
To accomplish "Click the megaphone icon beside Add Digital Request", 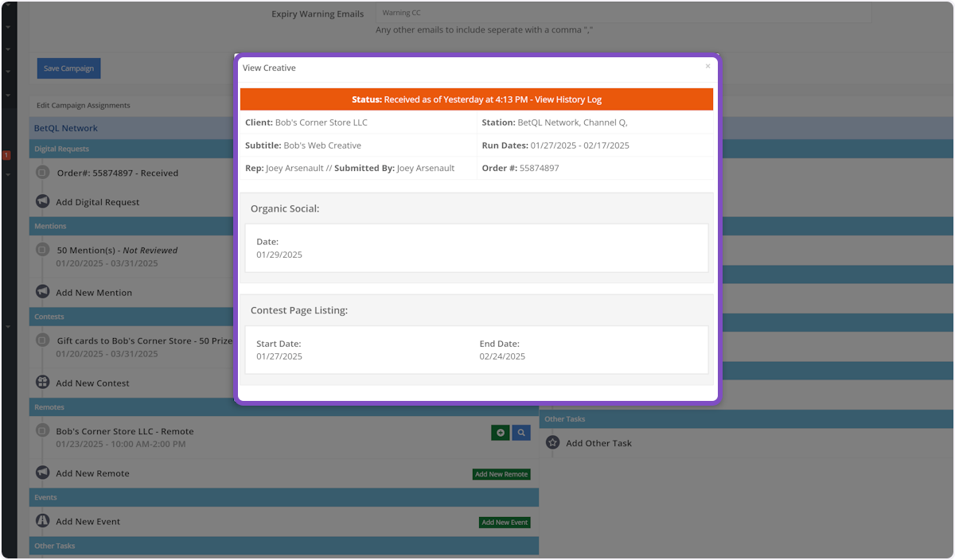I will click(43, 202).
